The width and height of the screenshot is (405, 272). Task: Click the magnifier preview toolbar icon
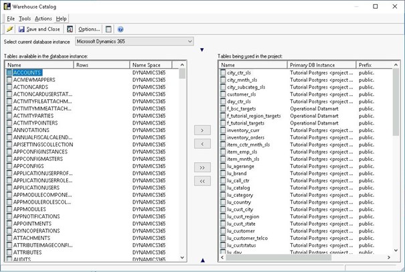pos(70,29)
